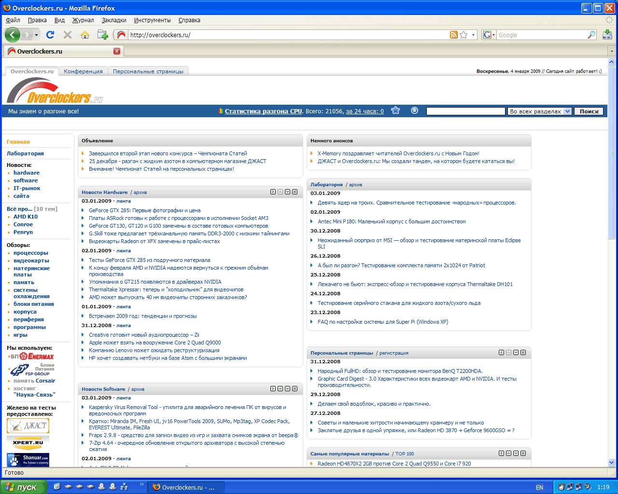Collapse the Персональные страницы panel via down-arrow icon

[516, 353]
